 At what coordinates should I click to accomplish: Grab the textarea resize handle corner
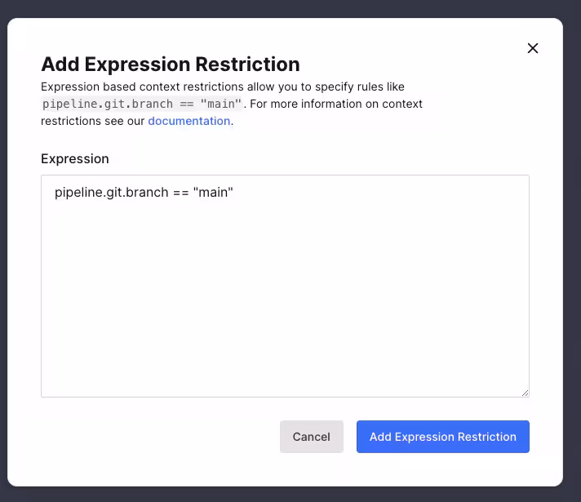(x=525, y=393)
